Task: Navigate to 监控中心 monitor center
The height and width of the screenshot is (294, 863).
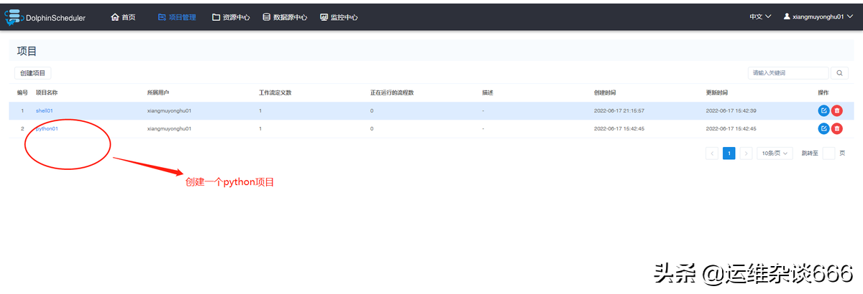Action: (x=339, y=17)
